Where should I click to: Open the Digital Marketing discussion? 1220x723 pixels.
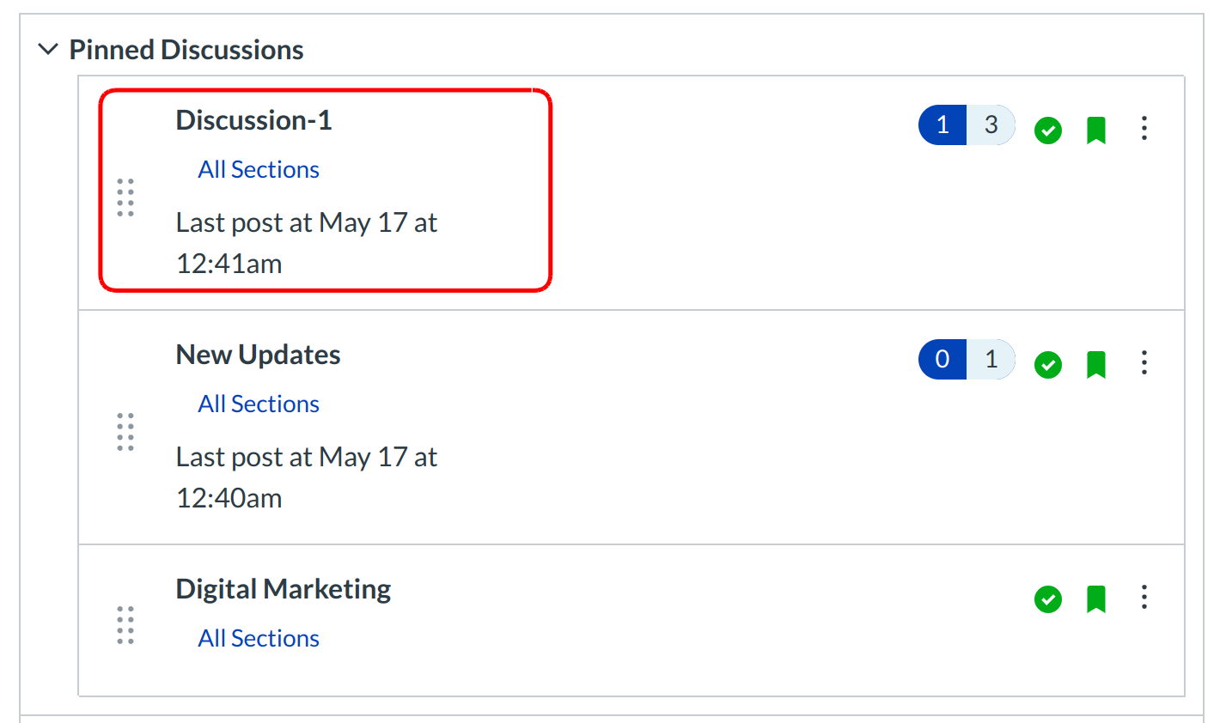284,589
